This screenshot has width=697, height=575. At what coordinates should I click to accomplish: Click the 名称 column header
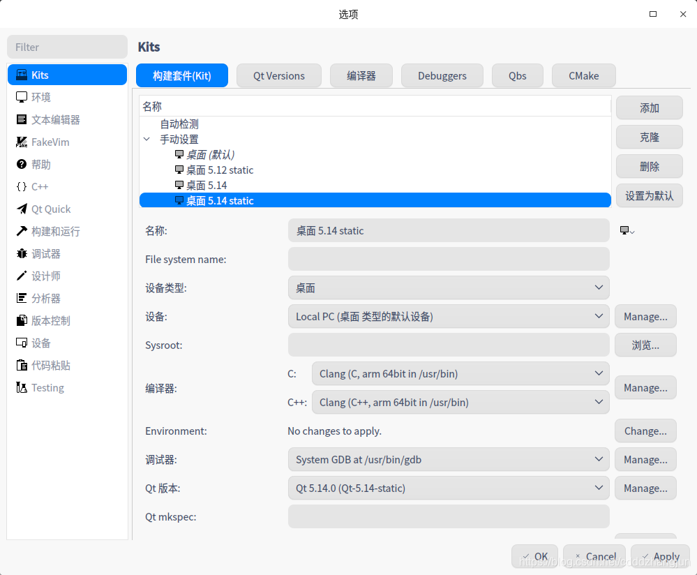375,106
